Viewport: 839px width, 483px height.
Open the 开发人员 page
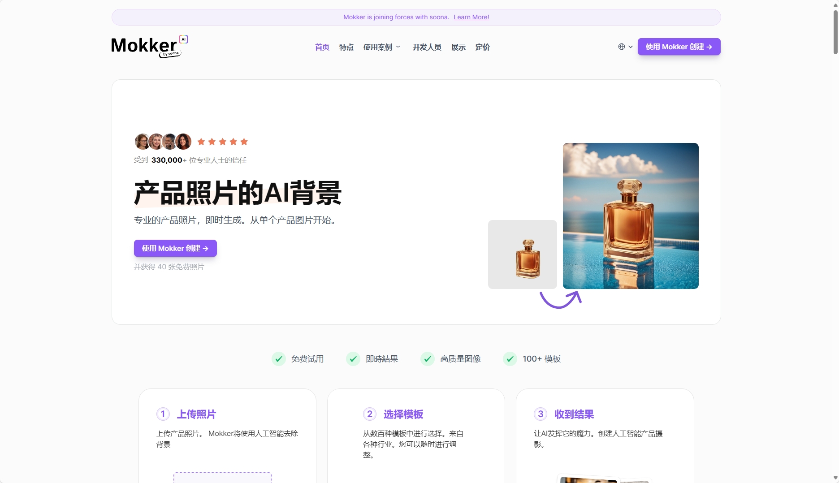pos(427,47)
